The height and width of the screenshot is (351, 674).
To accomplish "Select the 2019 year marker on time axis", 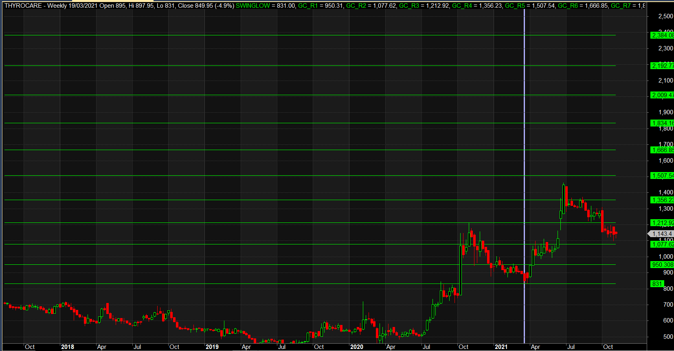I will click(212, 347).
